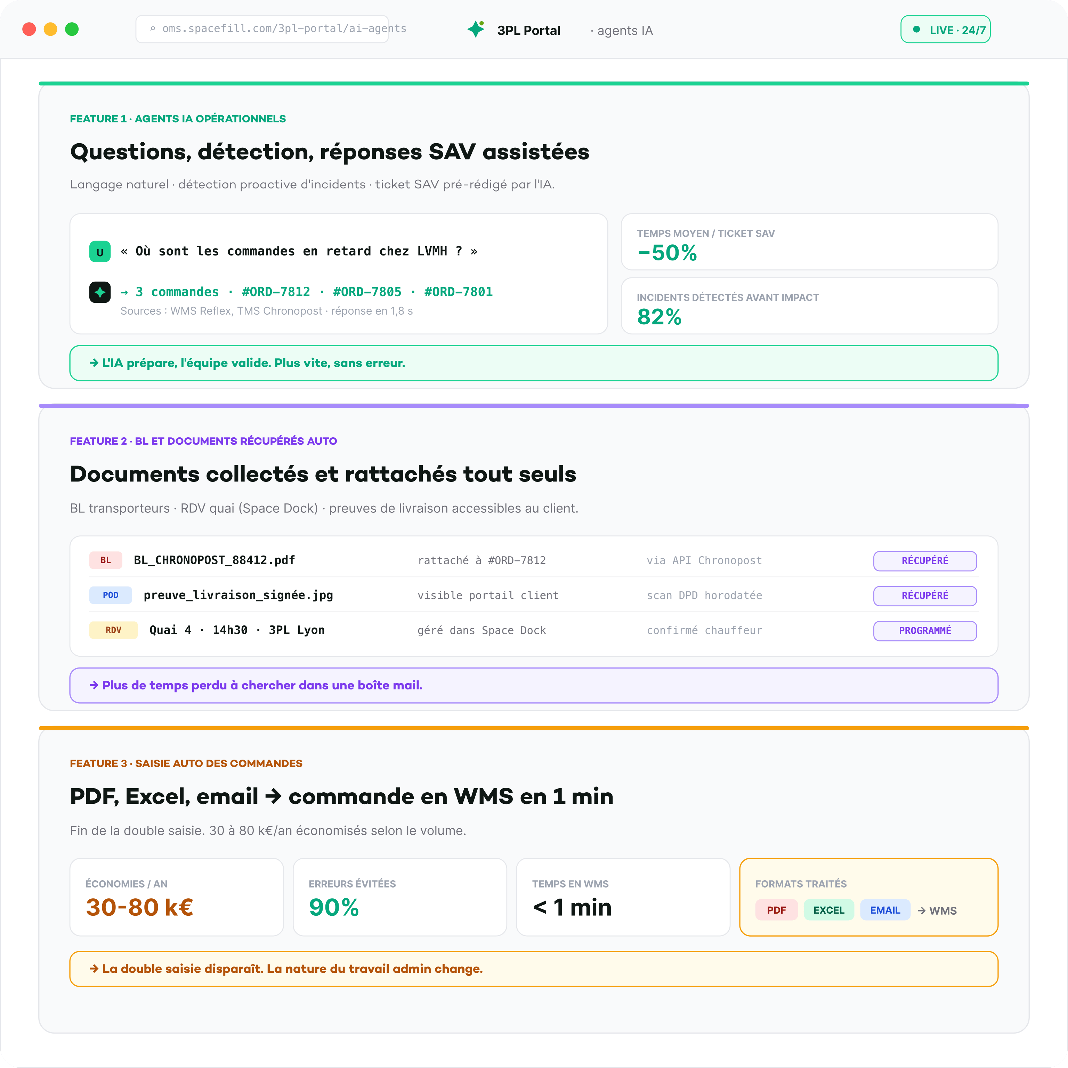
Task: Click the blue POD document badge
Action: 111,595
